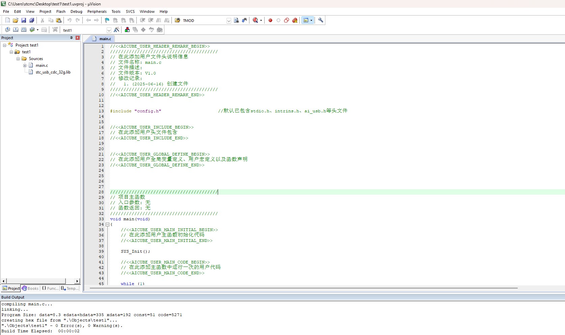Screen dimensions: 565x335
Task: Collapse the main function fold marker on line 34
Action: (107, 224)
